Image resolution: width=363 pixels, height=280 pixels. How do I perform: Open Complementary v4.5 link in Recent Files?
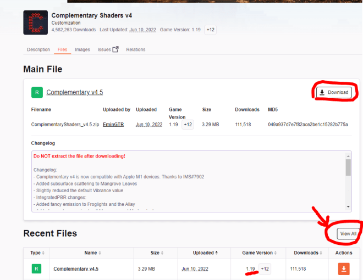[x=76, y=268]
